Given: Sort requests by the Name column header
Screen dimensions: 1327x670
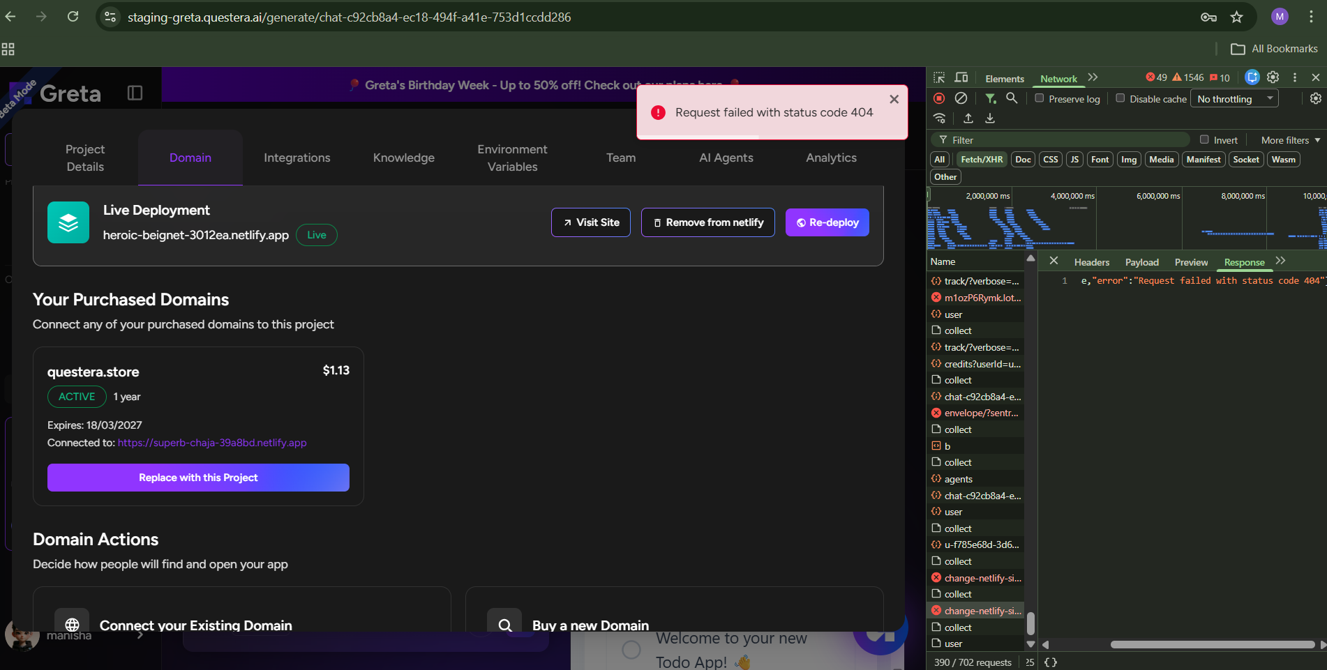Looking at the screenshot, I should pos(975,261).
